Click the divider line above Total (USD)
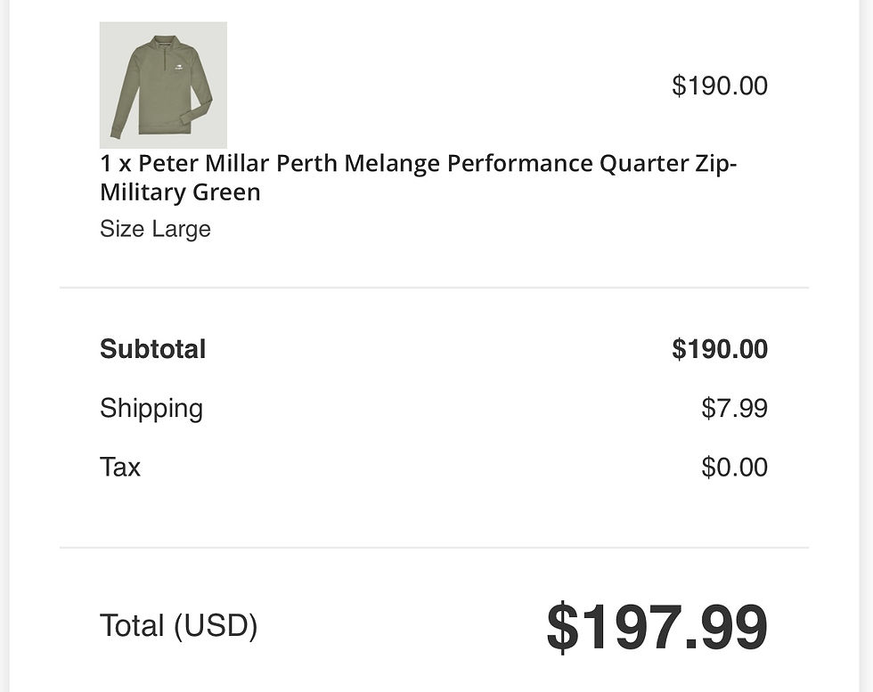Screen dimensions: 873x692 (x=435, y=547)
